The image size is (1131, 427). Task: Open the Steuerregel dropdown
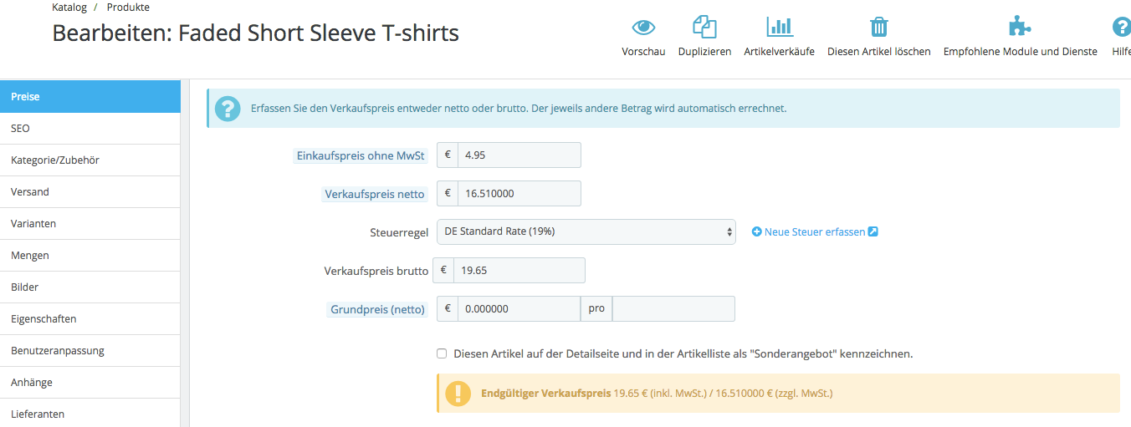(586, 231)
